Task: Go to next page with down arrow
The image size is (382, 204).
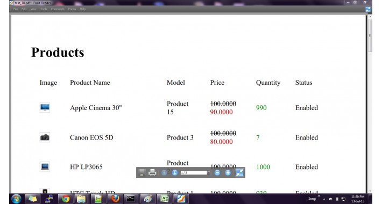Action: (175, 173)
